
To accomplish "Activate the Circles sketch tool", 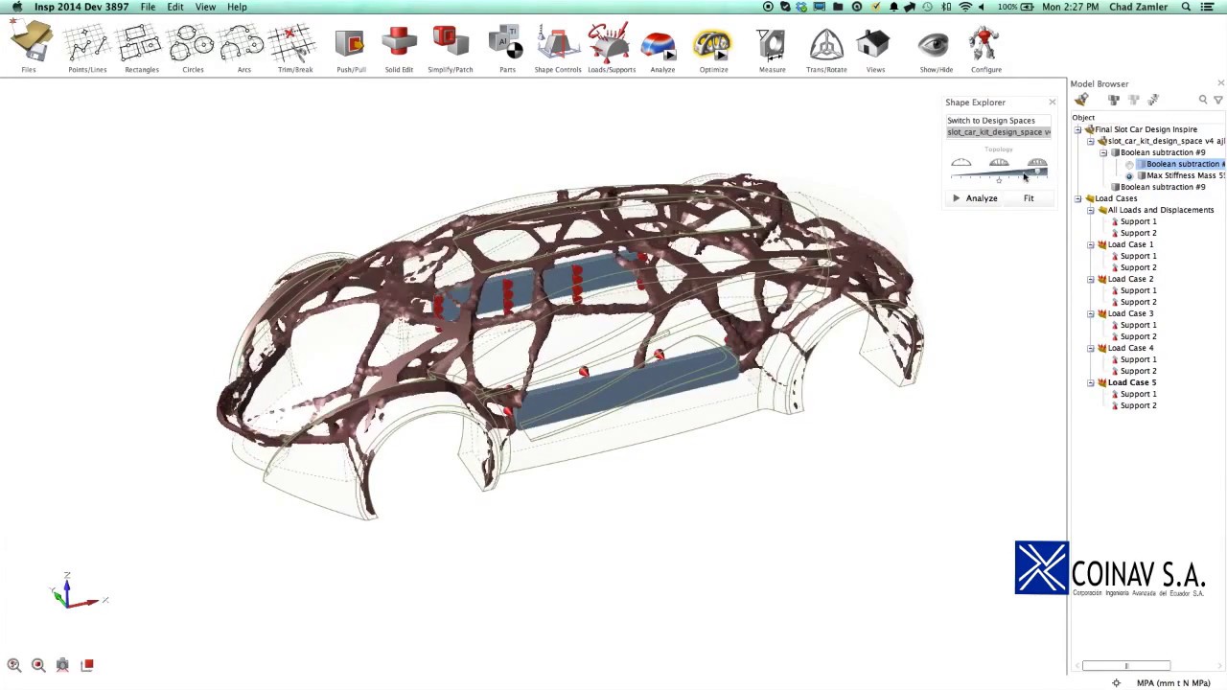I will 193,49.
